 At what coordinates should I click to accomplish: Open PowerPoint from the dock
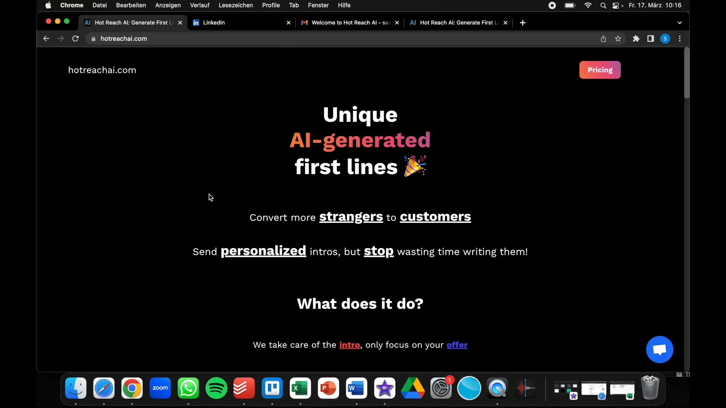pyautogui.click(x=328, y=388)
